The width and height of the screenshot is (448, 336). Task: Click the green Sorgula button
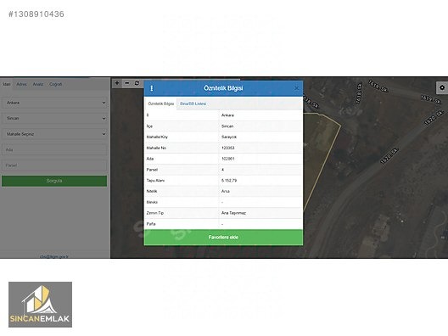click(x=54, y=181)
